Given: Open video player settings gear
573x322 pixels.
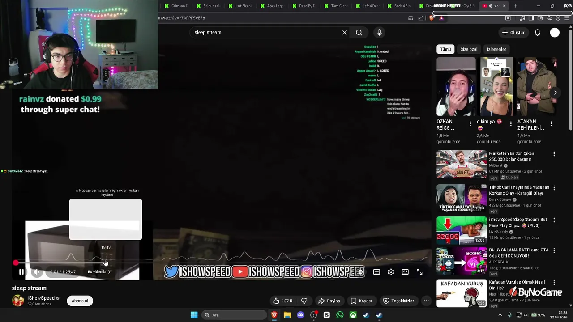Looking at the screenshot, I should 391,272.
